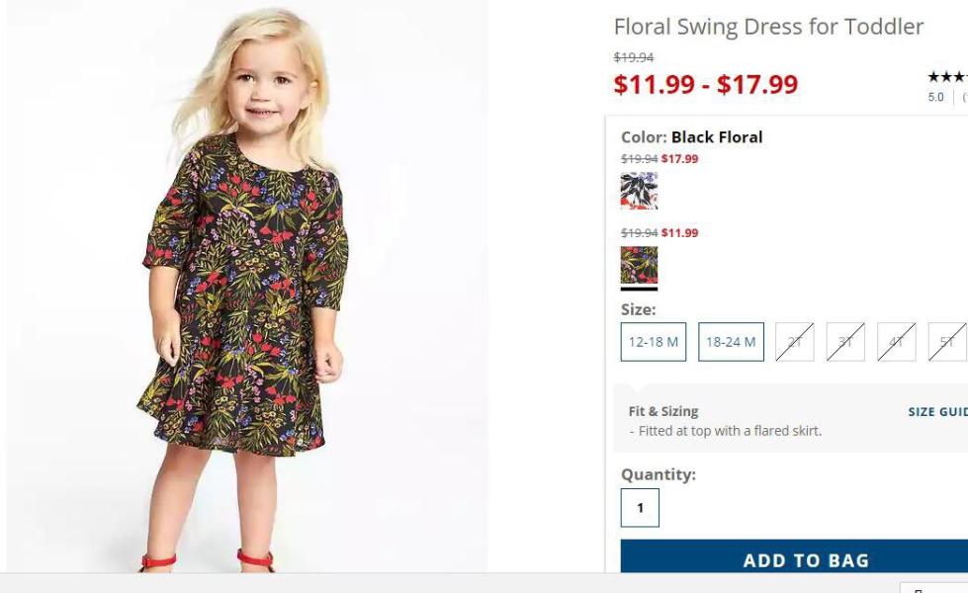Click the 5.0 rating score
The height and width of the screenshot is (593, 968).
[935, 97]
